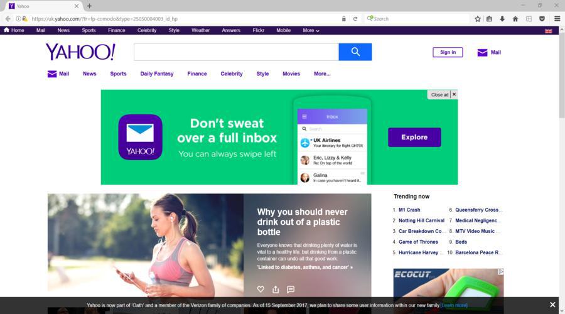This screenshot has height=314, width=565.
Task: Open News in the purple top bar
Action: point(63,30)
